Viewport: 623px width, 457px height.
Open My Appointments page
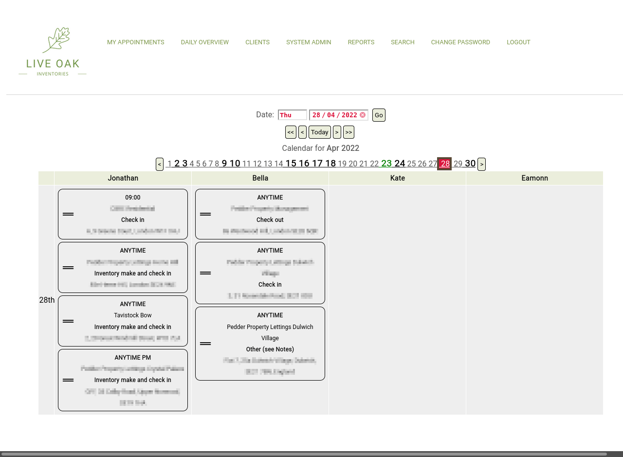(136, 42)
